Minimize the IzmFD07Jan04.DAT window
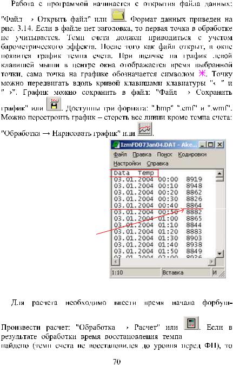This screenshot has width=233, height=365. [203, 145]
